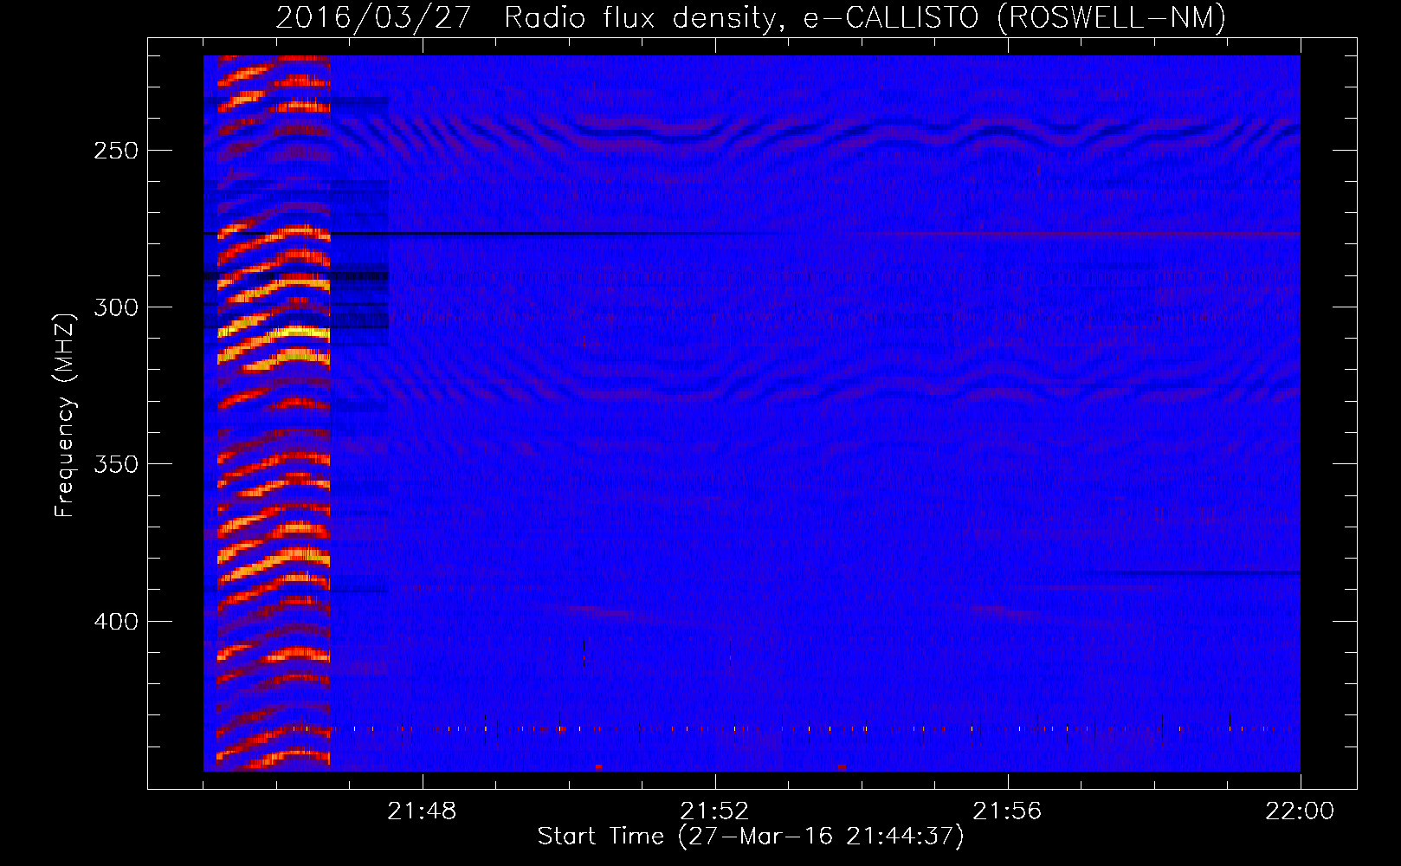
Task: Click the 21:52 time tick label
Action: [x=714, y=811]
